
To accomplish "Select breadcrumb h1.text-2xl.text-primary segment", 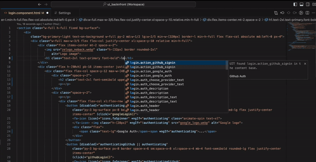I will click(292, 20).
